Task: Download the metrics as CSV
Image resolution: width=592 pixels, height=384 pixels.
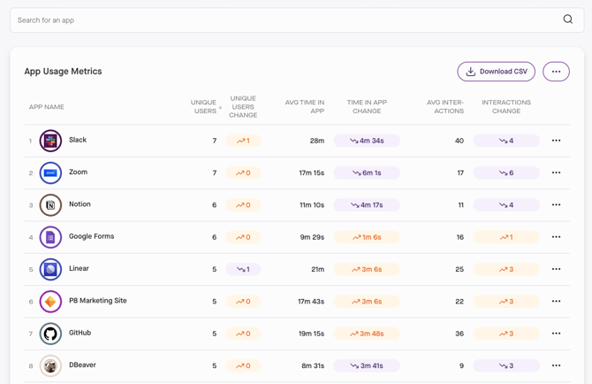Action: (496, 72)
